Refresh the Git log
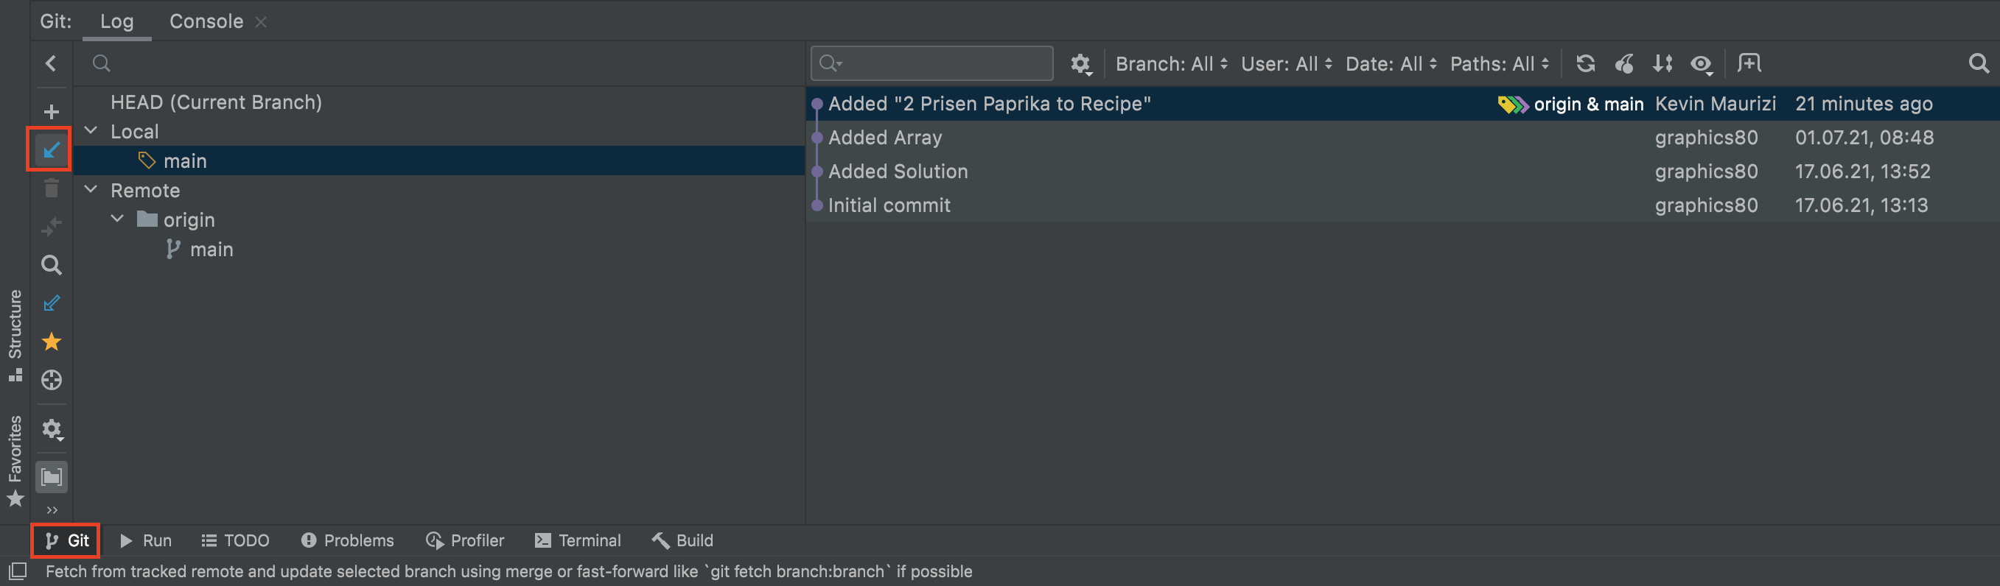Image resolution: width=2000 pixels, height=586 pixels. (x=1585, y=63)
